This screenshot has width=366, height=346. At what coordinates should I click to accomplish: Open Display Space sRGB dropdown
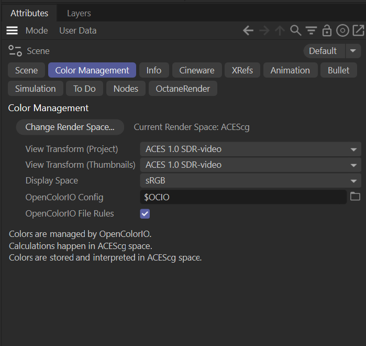tap(354, 181)
